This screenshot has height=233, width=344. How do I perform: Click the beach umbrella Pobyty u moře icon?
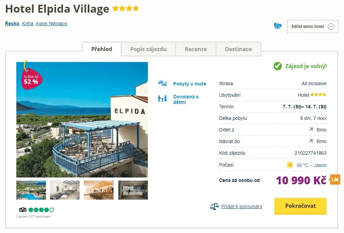tap(162, 83)
